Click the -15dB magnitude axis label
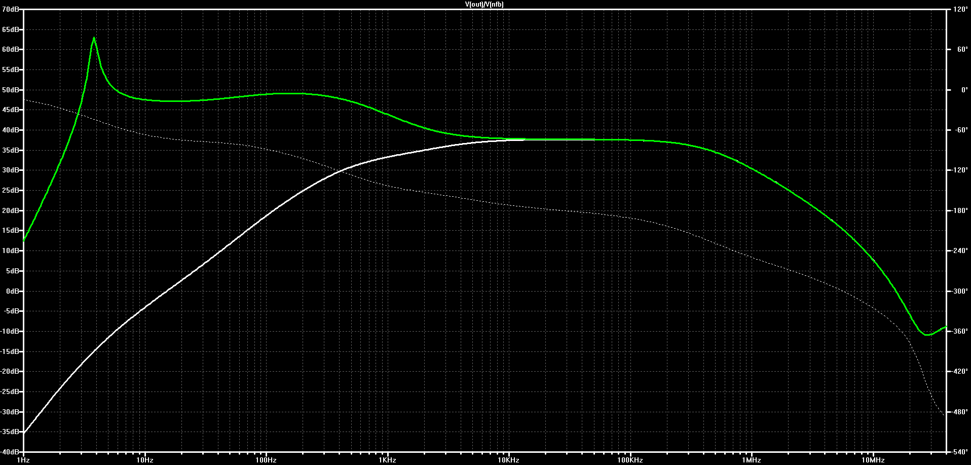971x465 pixels. (10, 351)
